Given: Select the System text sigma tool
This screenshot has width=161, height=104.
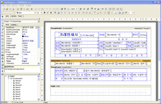Looking at the screenshot, I should pos(2,71).
